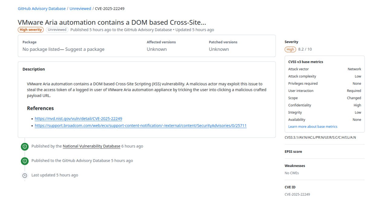This screenshot has width=387, height=197.
Task: Click the CVE ID heading in sidebar
Action: pos(290,187)
